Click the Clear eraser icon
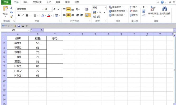Image resolution: width=176 pixels, height=105 pixels. [144, 15]
